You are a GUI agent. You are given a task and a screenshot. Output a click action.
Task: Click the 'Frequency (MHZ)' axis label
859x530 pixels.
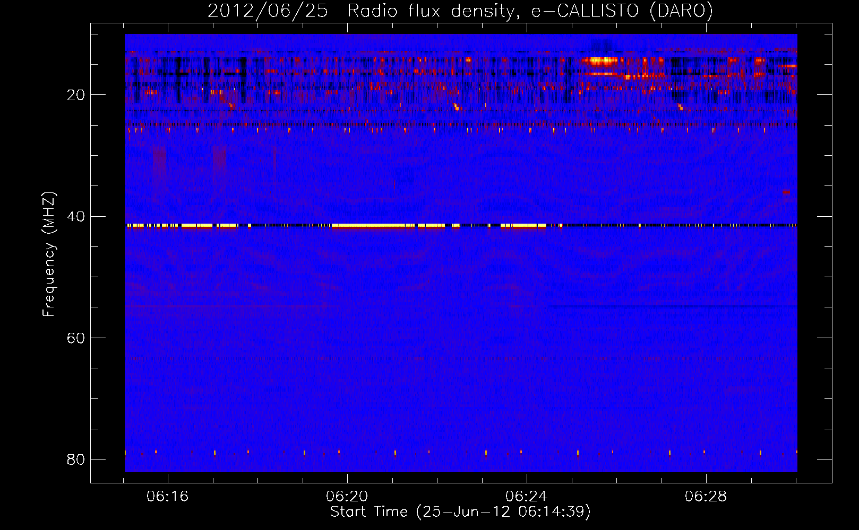pos(49,254)
